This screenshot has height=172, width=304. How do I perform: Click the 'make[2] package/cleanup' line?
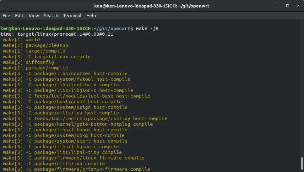pyautogui.click(x=35, y=45)
